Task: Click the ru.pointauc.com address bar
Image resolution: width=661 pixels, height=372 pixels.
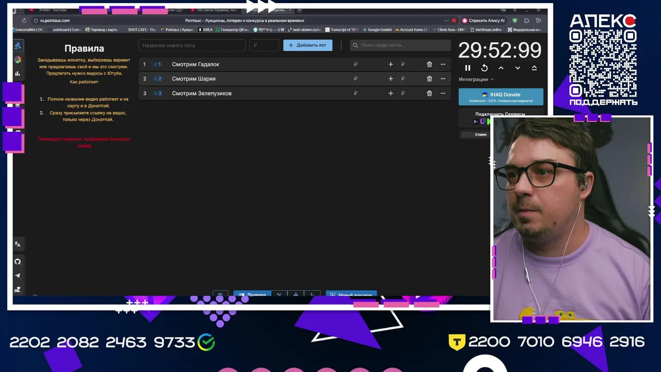Action: point(55,21)
